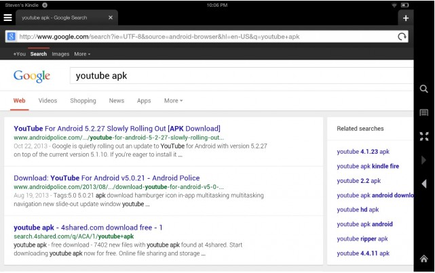Open a new tab with plus button
The height and width of the screenshot is (273, 435).
tap(406, 18)
